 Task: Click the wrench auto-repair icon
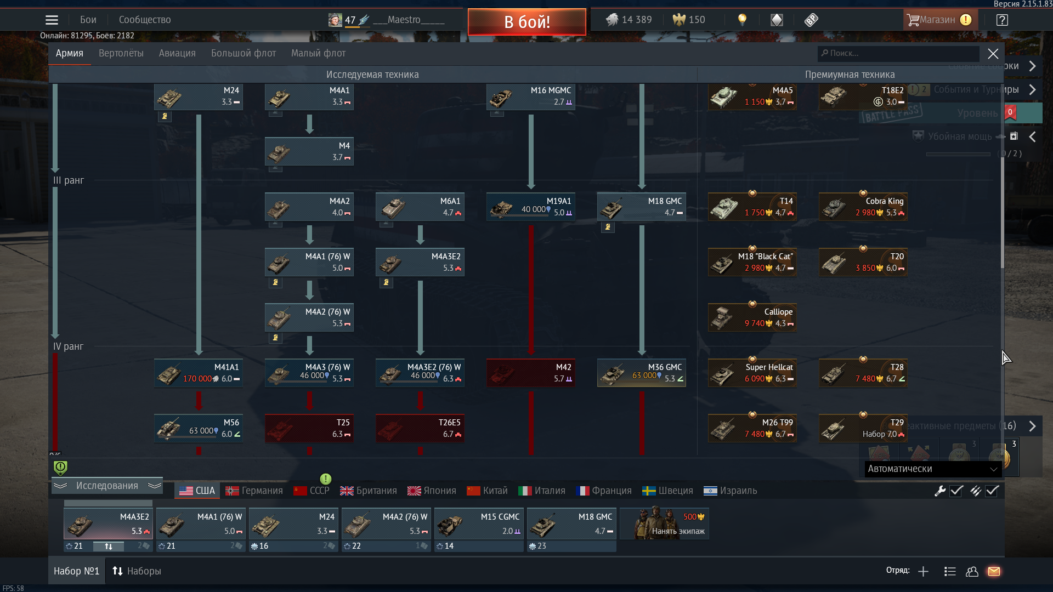pyautogui.click(x=940, y=491)
